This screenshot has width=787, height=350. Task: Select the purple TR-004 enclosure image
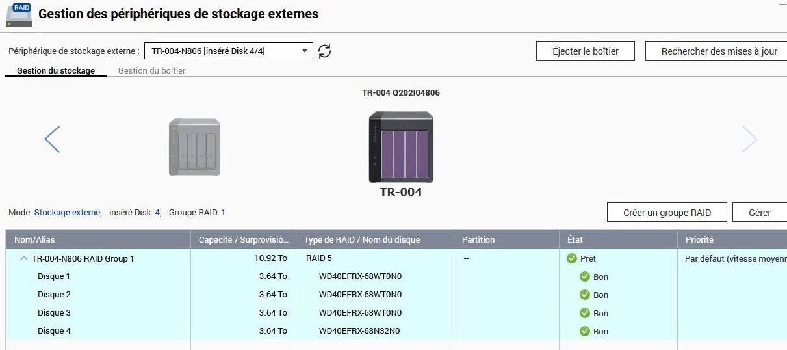pyautogui.click(x=400, y=147)
